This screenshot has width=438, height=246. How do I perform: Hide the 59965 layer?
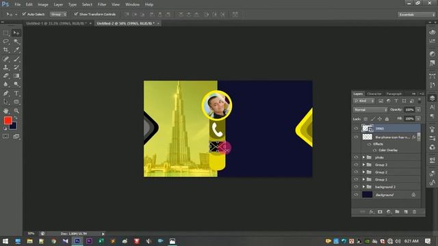356,128
